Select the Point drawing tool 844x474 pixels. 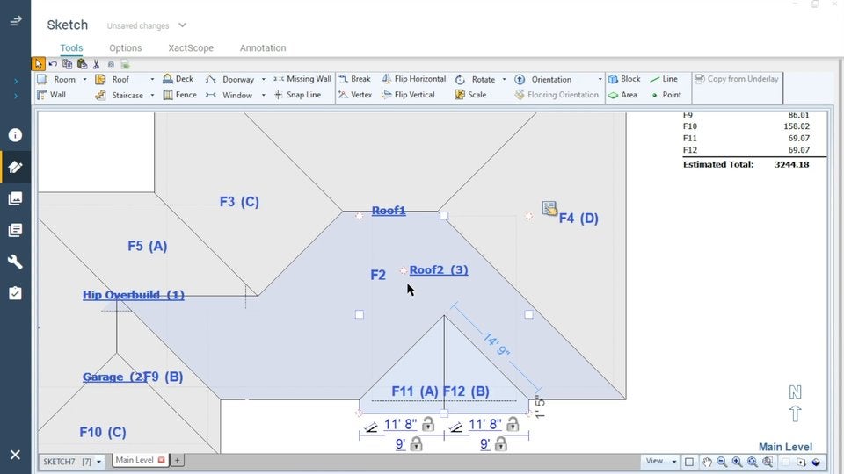[x=666, y=95]
